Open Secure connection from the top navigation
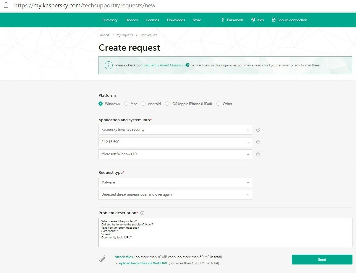This screenshot has width=356, height=275. pyautogui.click(x=289, y=20)
